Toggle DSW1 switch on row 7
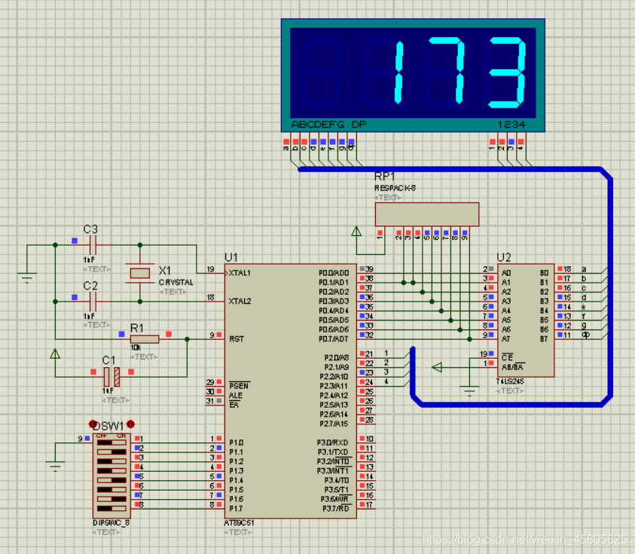The width and height of the screenshot is (635, 554). tap(111, 499)
